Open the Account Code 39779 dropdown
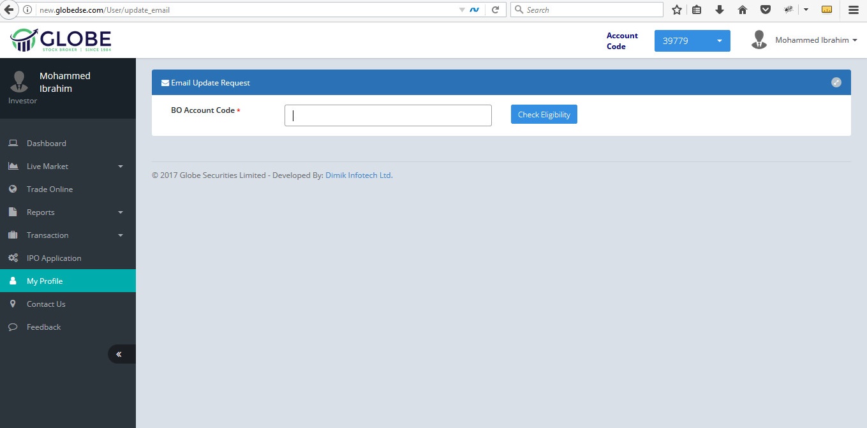 point(692,41)
